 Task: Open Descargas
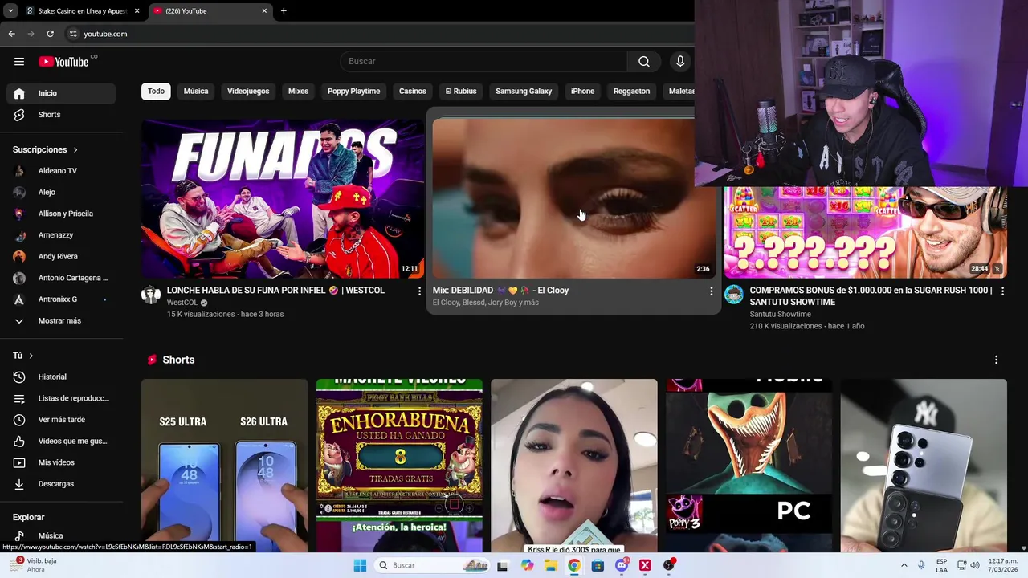(x=61, y=484)
